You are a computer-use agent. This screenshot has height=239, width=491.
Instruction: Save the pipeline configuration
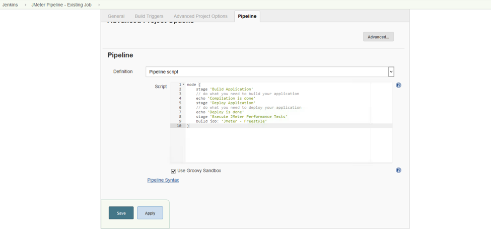(121, 213)
